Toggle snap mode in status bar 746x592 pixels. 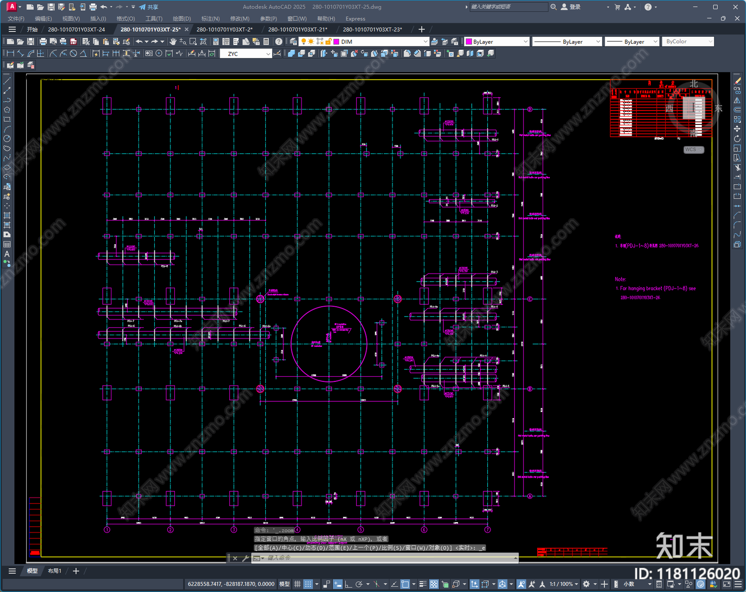[x=308, y=584]
